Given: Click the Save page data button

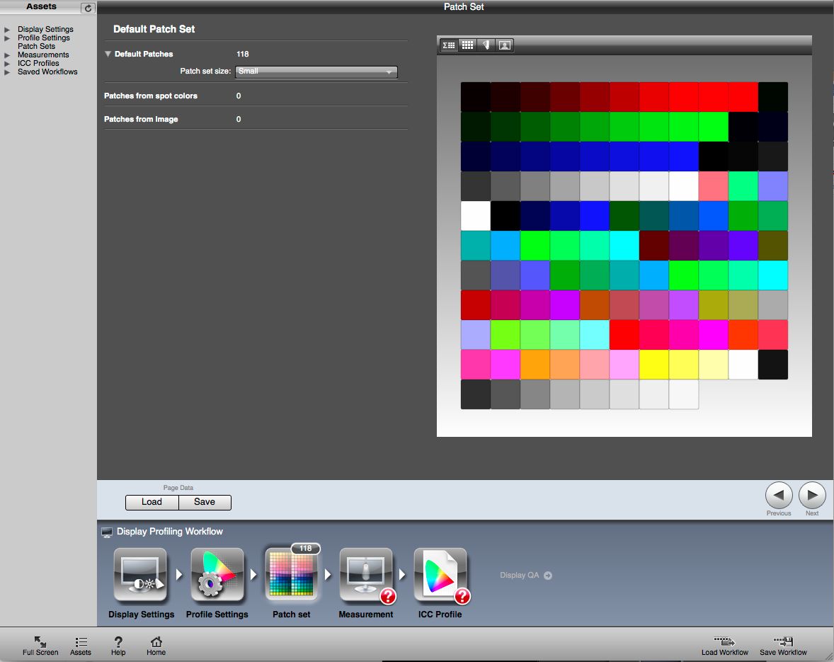Looking at the screenshot, I should pos(205,502).
